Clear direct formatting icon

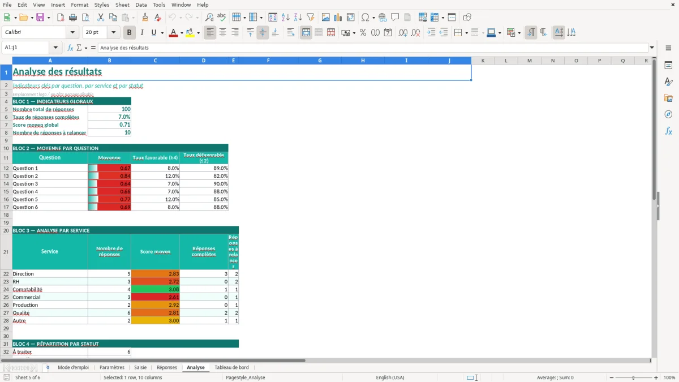point(158,18)
